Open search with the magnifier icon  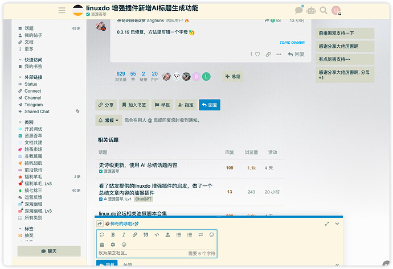[x=324, y=10]
